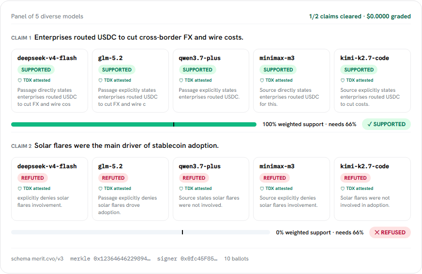Screen dimensions: 422x274
Task: Click the empty Claim 2 weighted support bar
Action: pos(140,232)
